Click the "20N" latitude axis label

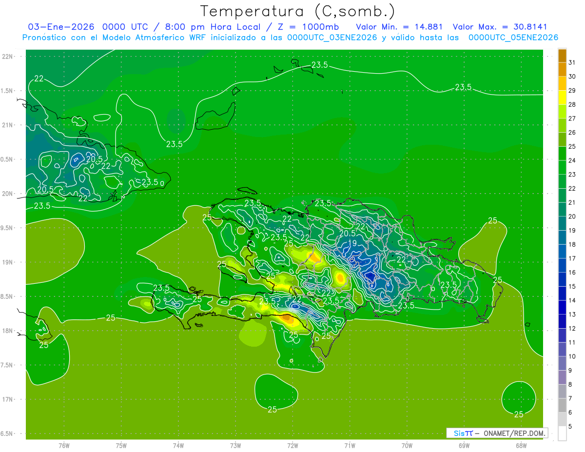7,194
